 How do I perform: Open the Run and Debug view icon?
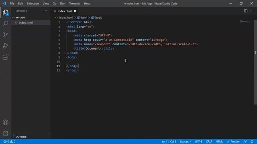click(x=5, y=46)
